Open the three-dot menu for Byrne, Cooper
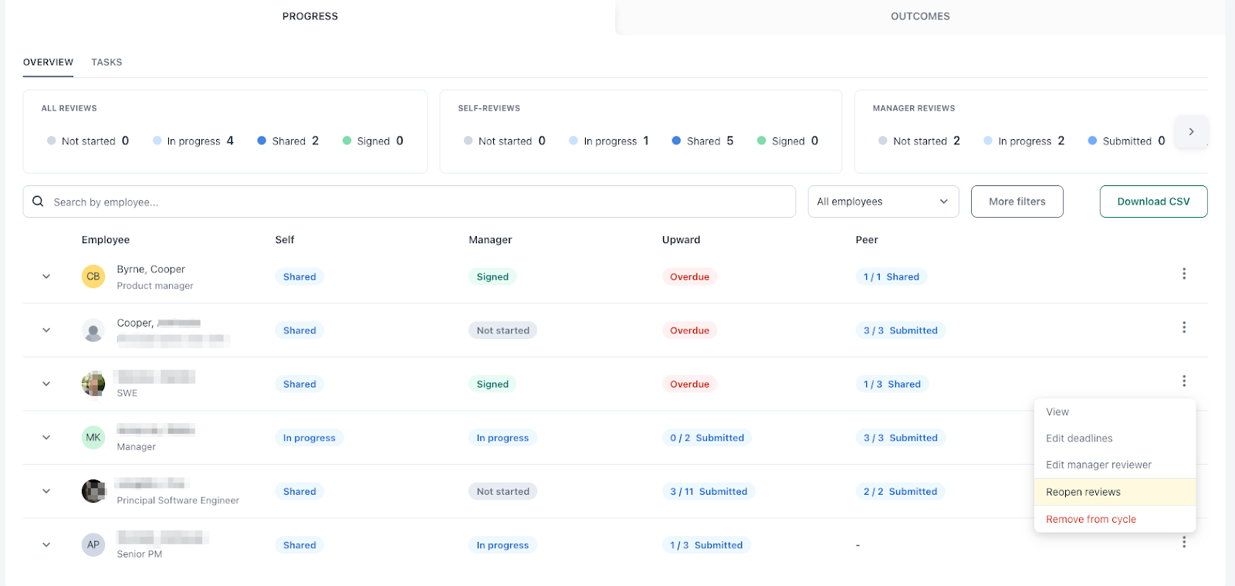 point(1183,274)
